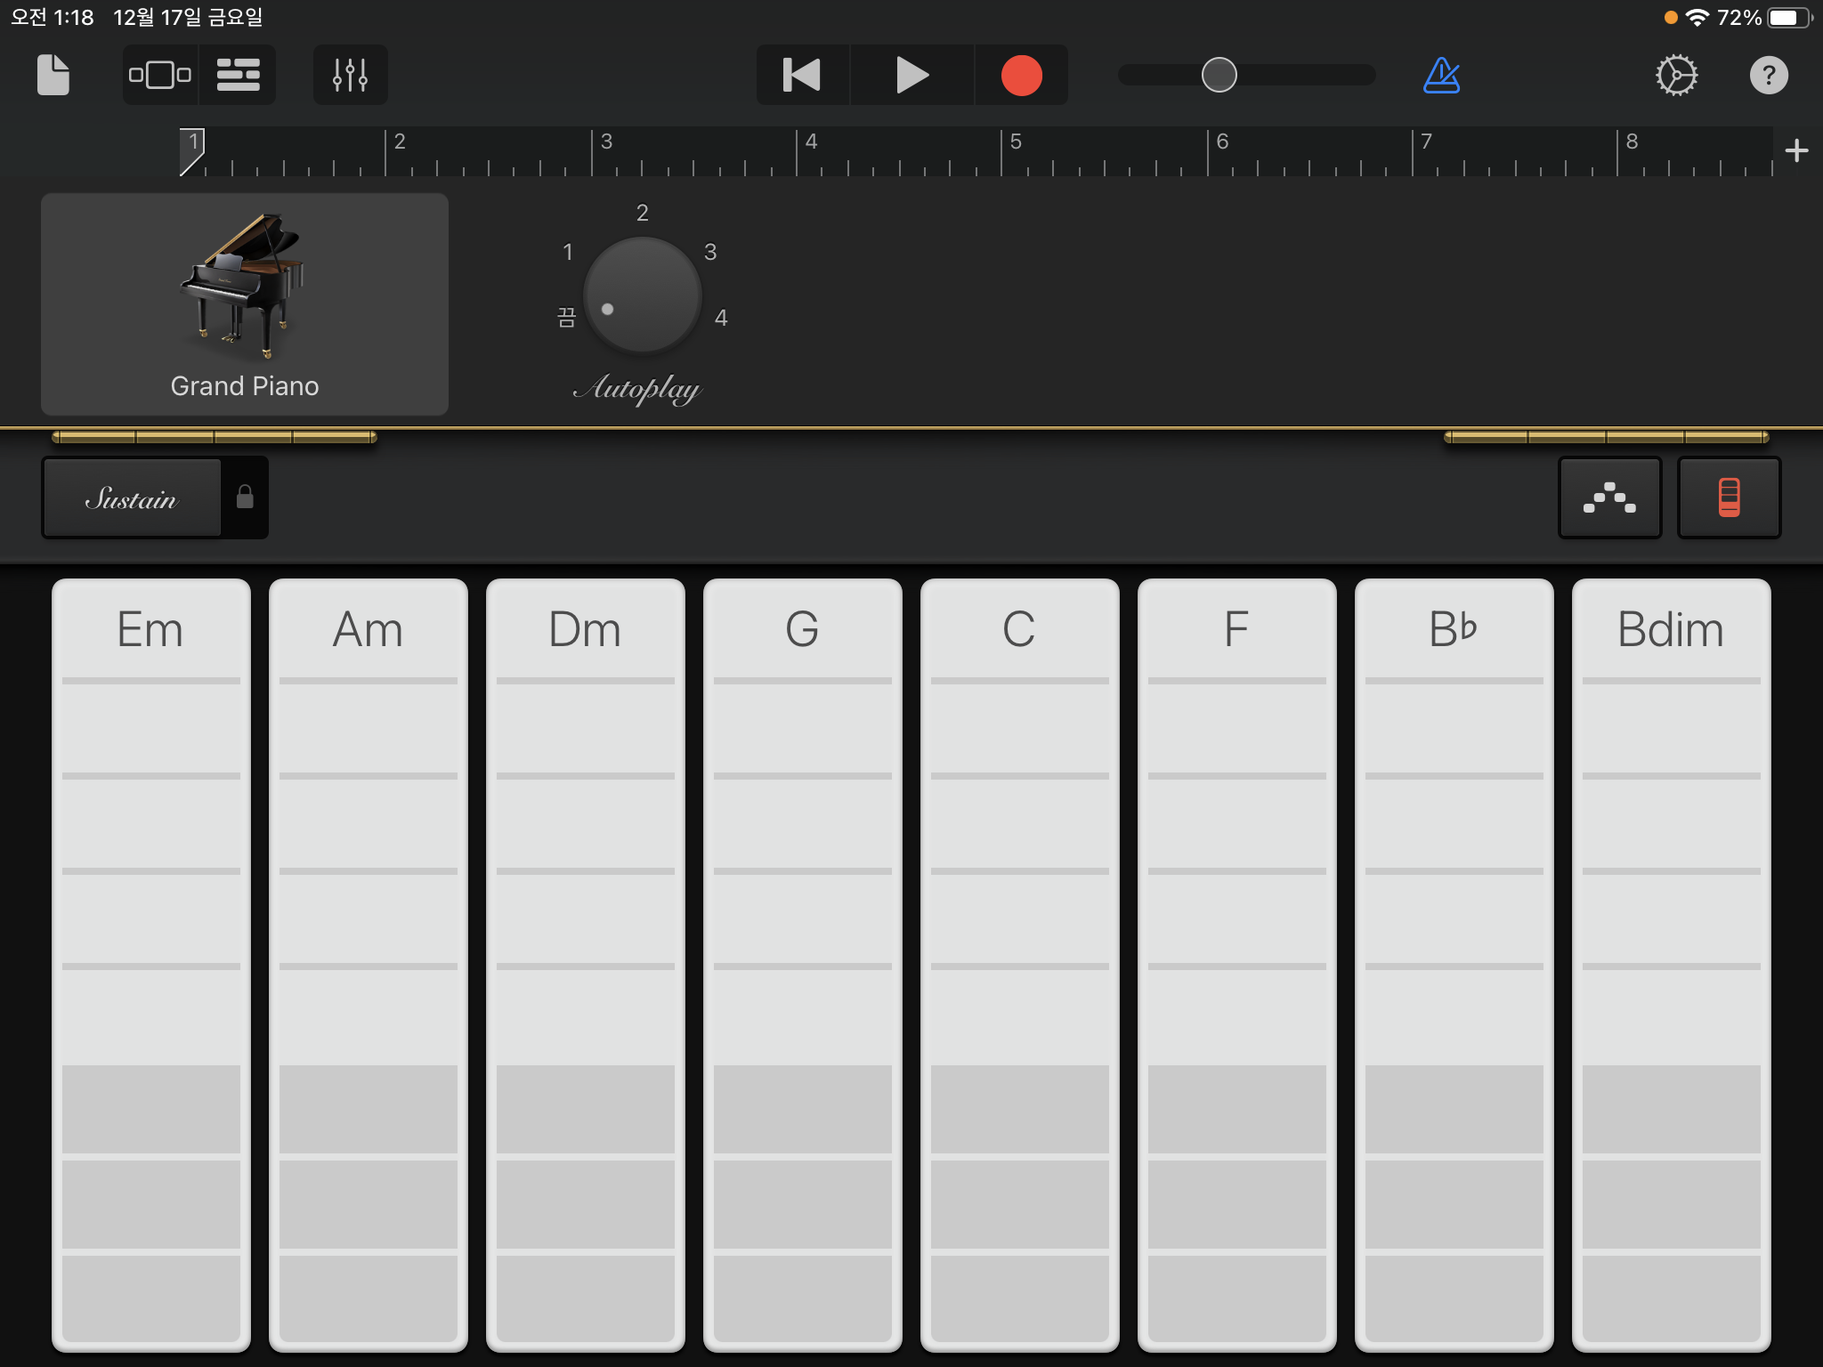
Task: Toggle the metronome on or off
Action: [1441, 75]
